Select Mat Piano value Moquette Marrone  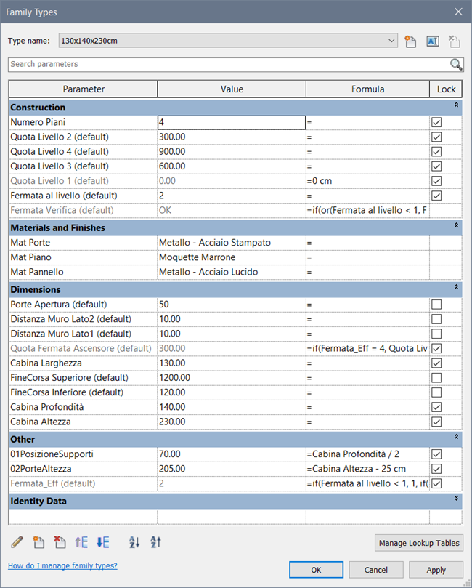(x=232, y=257)
